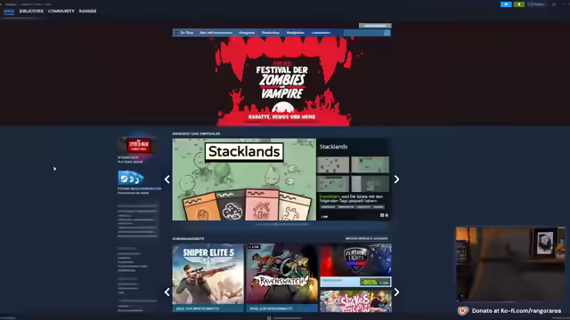Open the Neuigkeiten store menu item
This screenshot has height=320, width=570.
(x=295, y=33)
